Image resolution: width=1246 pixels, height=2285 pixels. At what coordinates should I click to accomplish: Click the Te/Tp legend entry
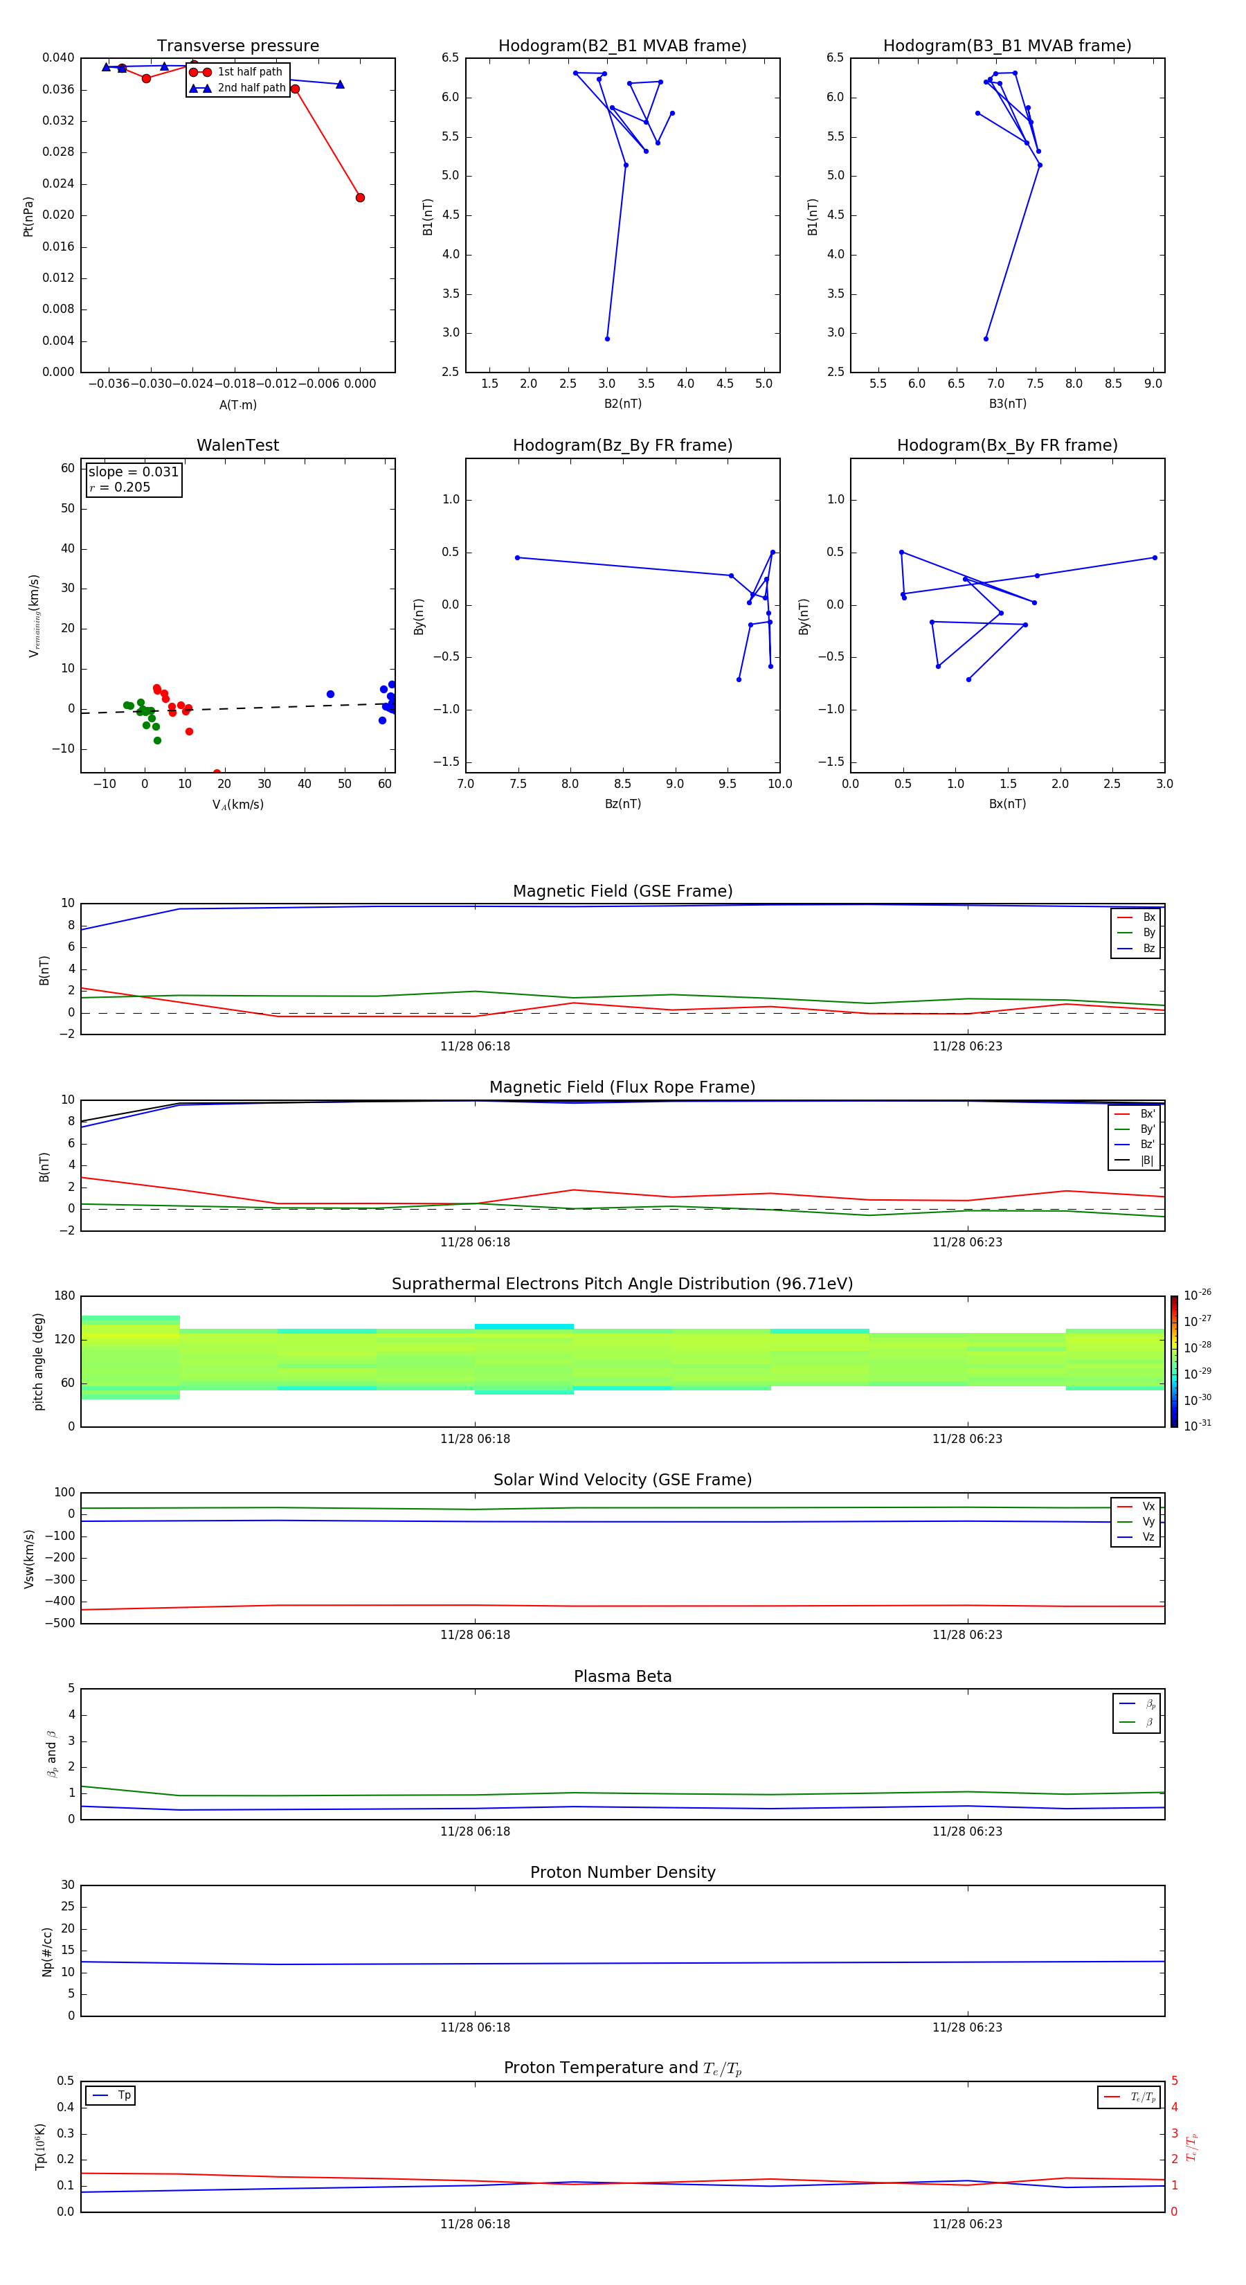(1129, 2098)
